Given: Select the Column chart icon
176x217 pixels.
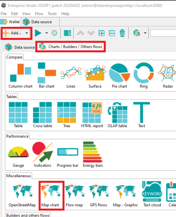Looking at the screenshot, I should tap(20, 73).
